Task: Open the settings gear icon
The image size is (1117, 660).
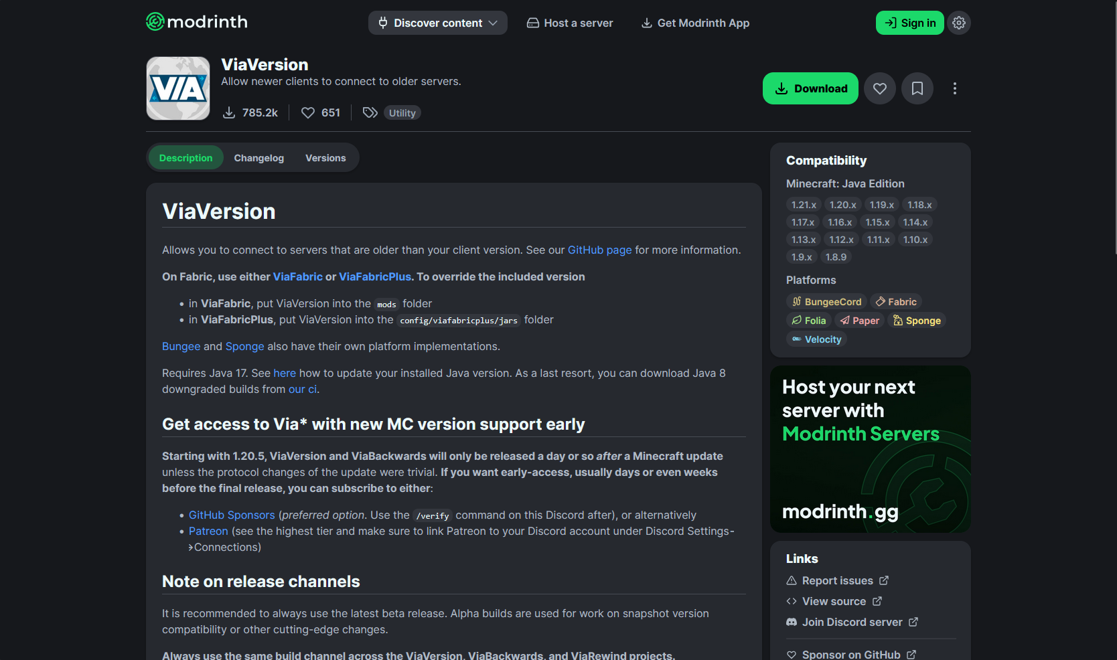Action: (959, 23)
